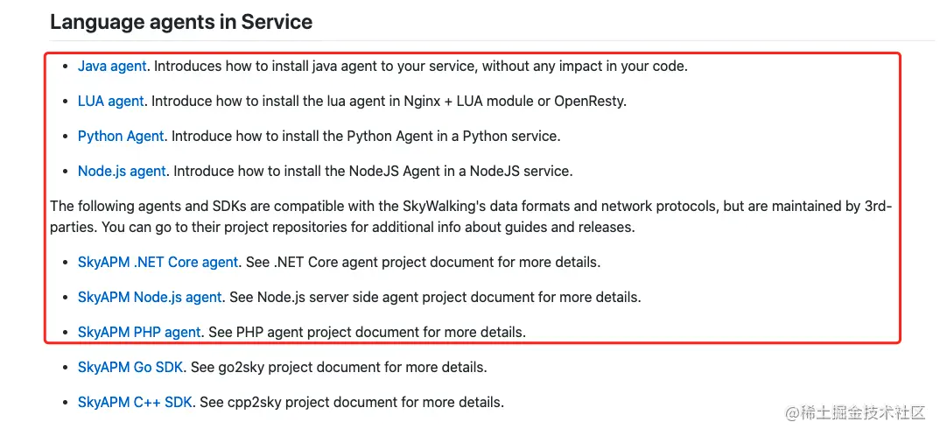Screen dimensions: 940x436
Task: Open the Node.js agent link
Action: 122,171
